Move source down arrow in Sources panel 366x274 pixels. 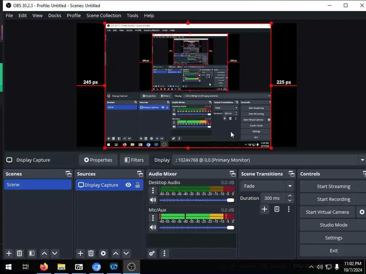pyautogui.click(x=126, y=253)
